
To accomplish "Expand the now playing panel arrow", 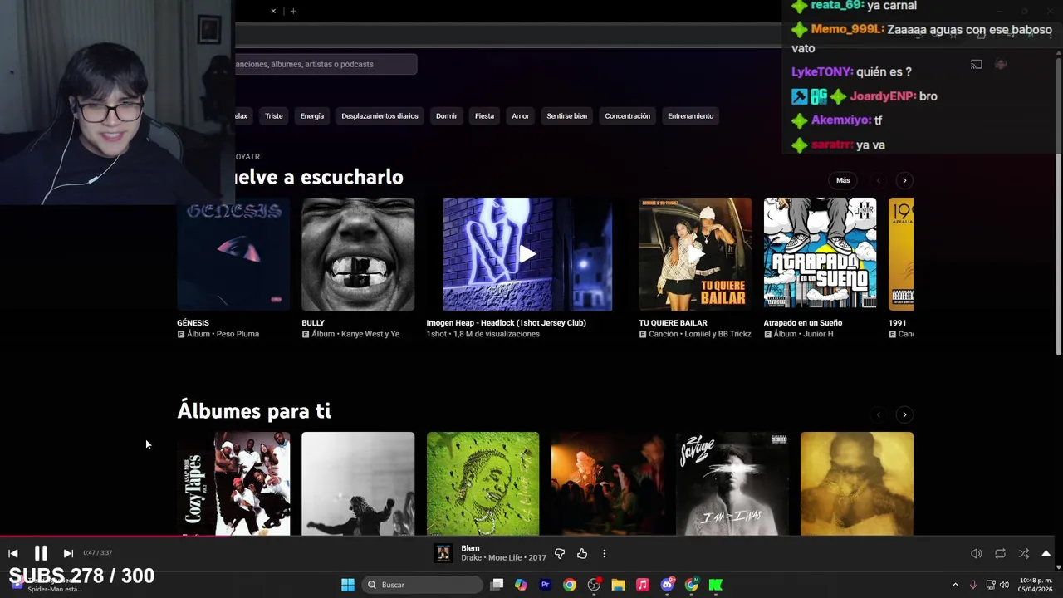I will coord(1046,554).
